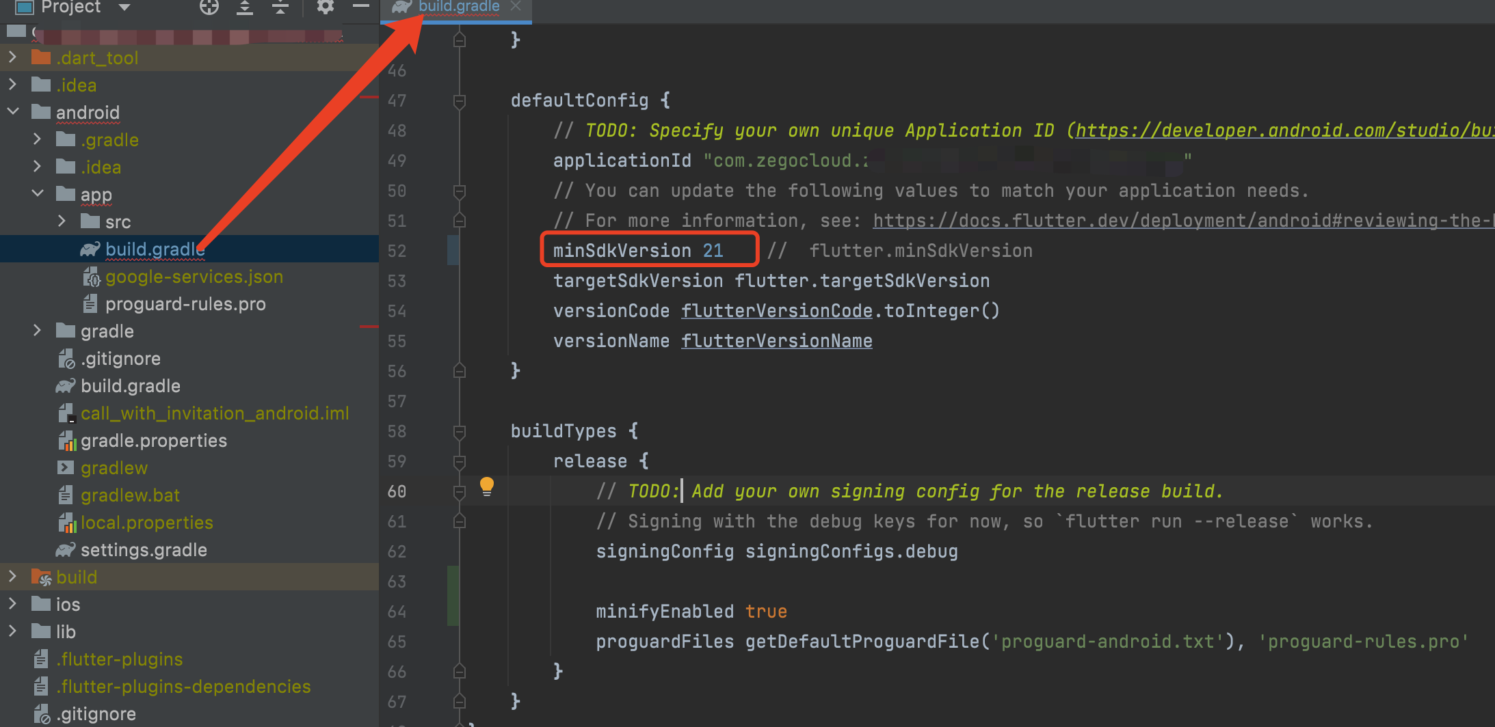This screenshot has width=1495, height=727.
Task: Open the flutter.dev deployment documentation link
Action: [1163, 220]
